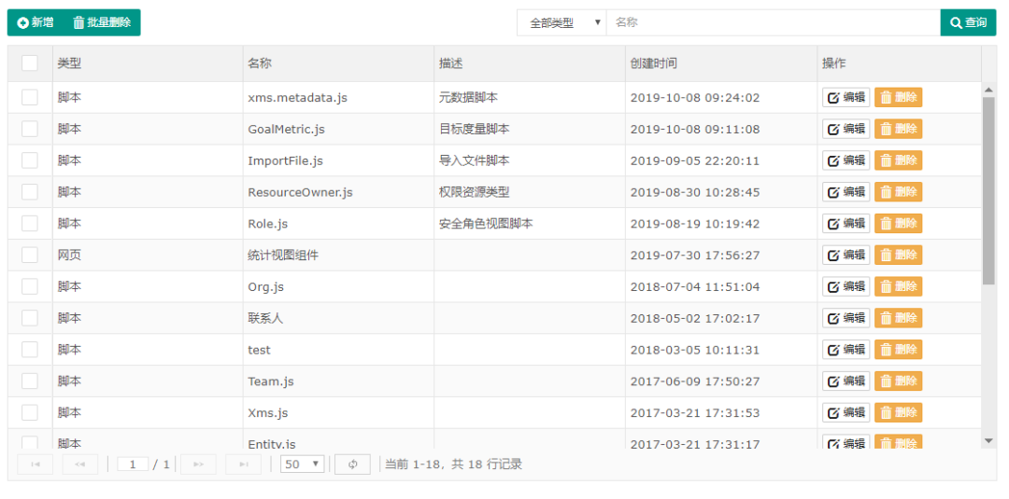Delete the ImportFile.js row
Screen dimensions: 1009x499
tap(899, 159)
